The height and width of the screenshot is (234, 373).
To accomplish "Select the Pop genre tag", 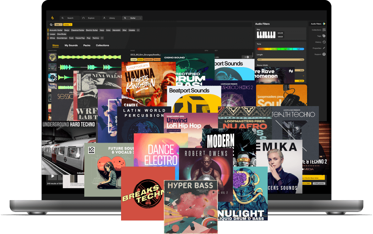I will click(x=88, y=38).
